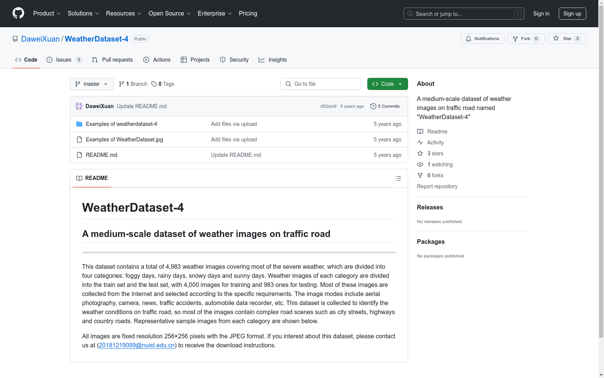Open the Releases heading link
Image resolution: width=604 pixels, height=378 pixels.
coord(430,207)
